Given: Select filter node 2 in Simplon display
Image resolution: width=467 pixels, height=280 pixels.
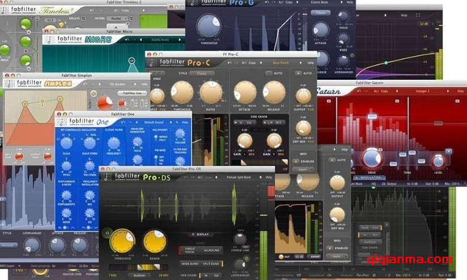Looking at the screenshot, I should tap(25, 104).
